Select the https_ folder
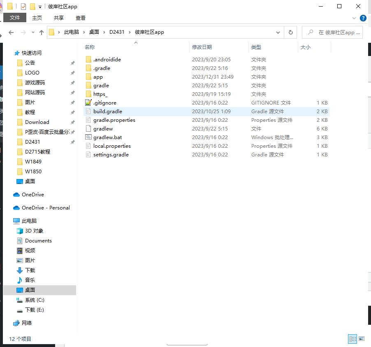This screenshot has width=371, height=347. tap(206, 94)
